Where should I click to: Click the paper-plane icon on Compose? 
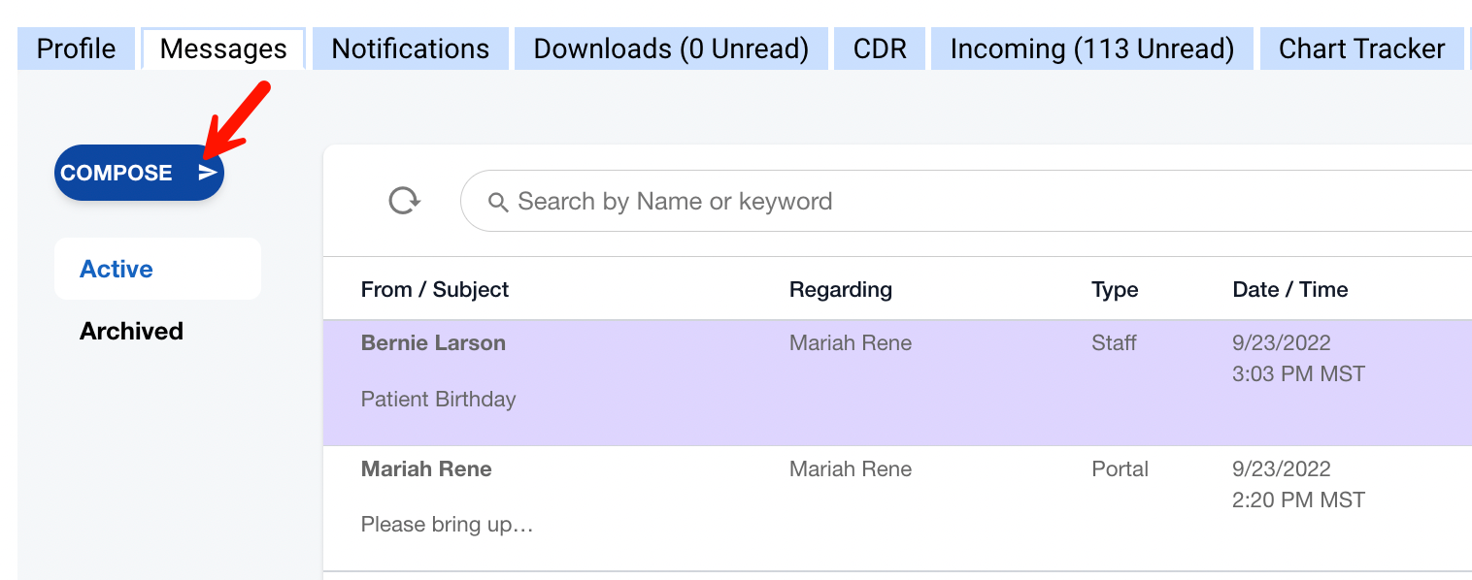(x=208, y=173)
